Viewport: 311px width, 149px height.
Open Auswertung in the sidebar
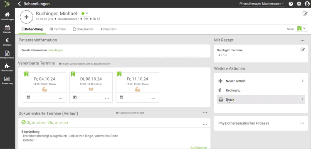coord(7,80)
